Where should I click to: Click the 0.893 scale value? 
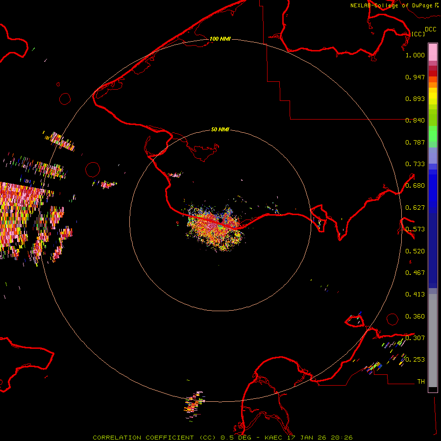coord(415,98)
